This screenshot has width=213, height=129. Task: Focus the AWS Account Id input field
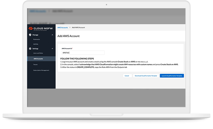pos(83,53)
